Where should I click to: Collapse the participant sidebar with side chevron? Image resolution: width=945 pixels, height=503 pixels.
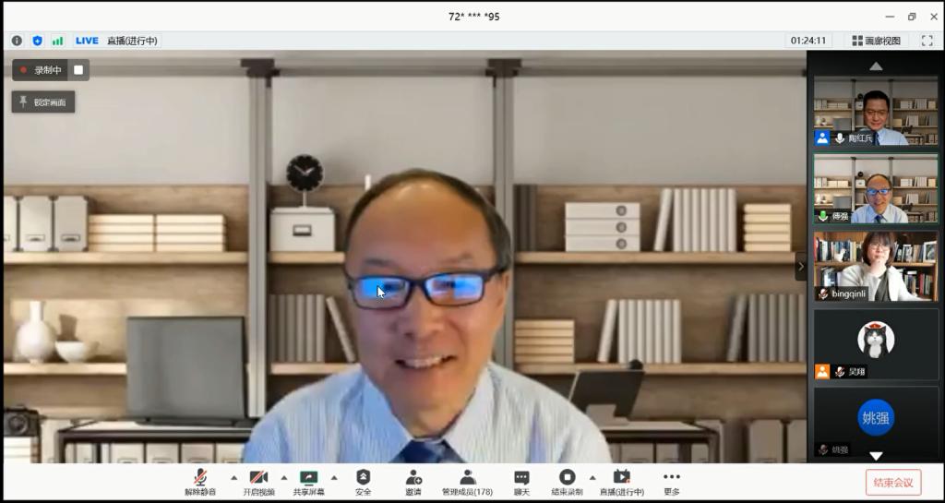[x=800, y=267]
